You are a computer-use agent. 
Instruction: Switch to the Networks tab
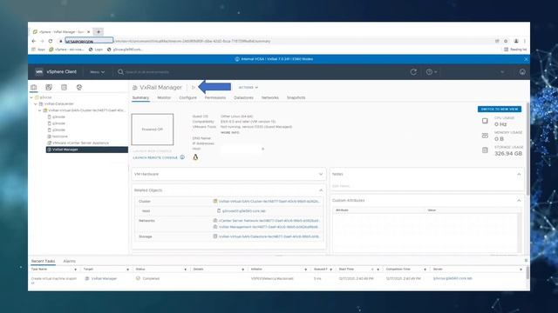point(270,97)
